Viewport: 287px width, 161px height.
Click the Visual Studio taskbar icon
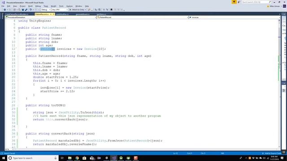[x=113, y=158]
